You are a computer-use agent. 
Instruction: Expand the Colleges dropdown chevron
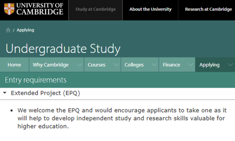tap(154, 65)
